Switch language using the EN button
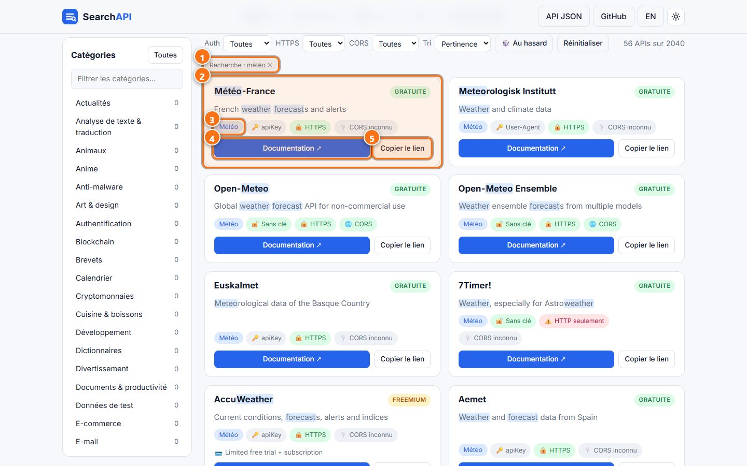The width and height of the screenshot is (747, 466). point(651,17)
